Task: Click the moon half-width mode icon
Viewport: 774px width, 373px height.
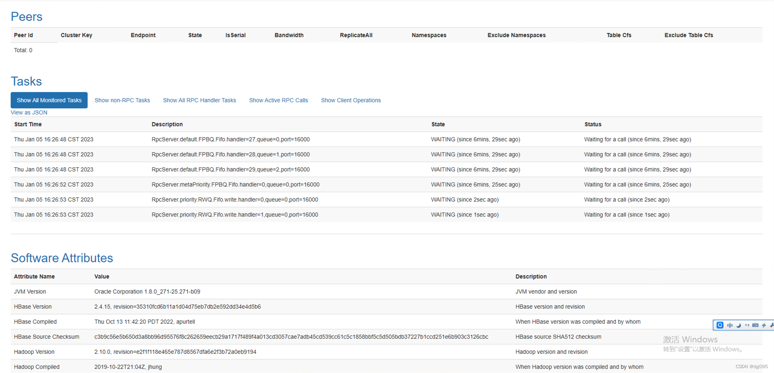Action: click(x=739, y=325)
